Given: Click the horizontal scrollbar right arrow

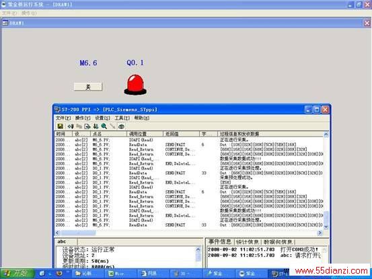Looking at the screenshot, I should (x=320, y=233).
